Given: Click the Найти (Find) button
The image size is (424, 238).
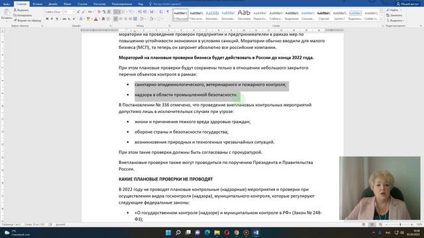Looking at the screenshot, I should (x=393, y=10).
